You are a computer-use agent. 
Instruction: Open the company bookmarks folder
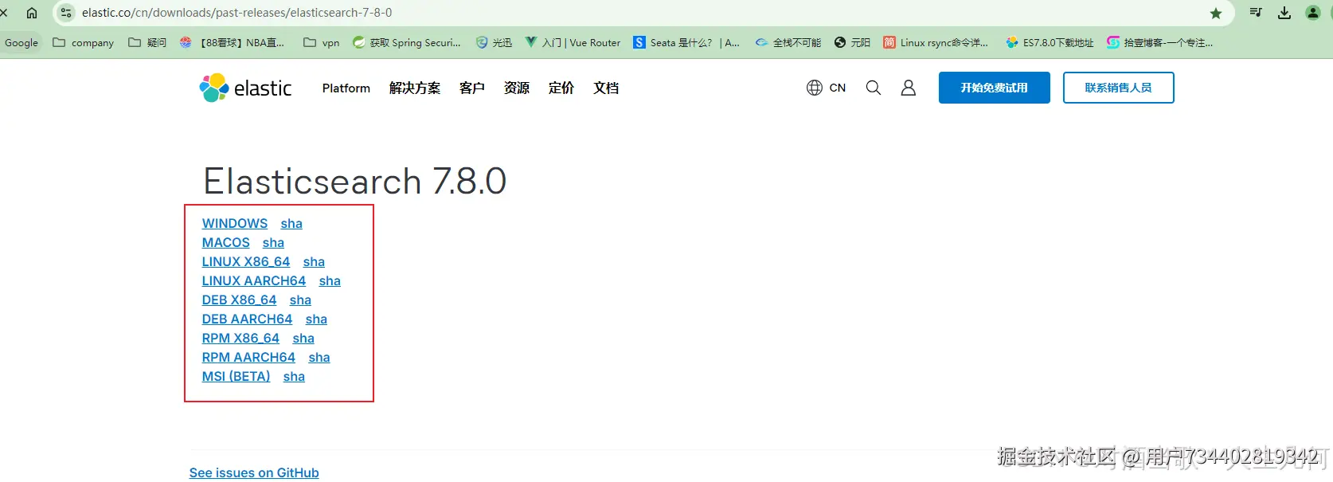tap(84, 43)
